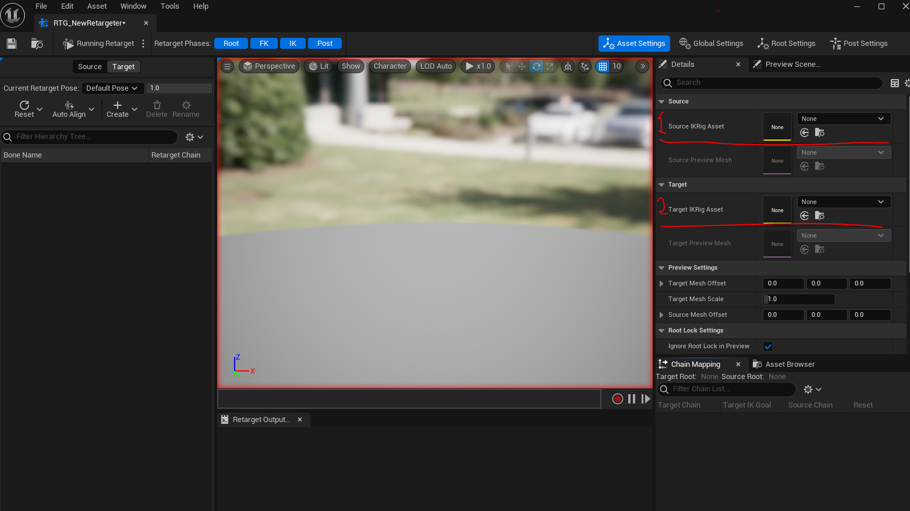The height and width of the screenshot is (511, 910).
Task: Select the rotate gizmo tool
Action: pos(536,66)
